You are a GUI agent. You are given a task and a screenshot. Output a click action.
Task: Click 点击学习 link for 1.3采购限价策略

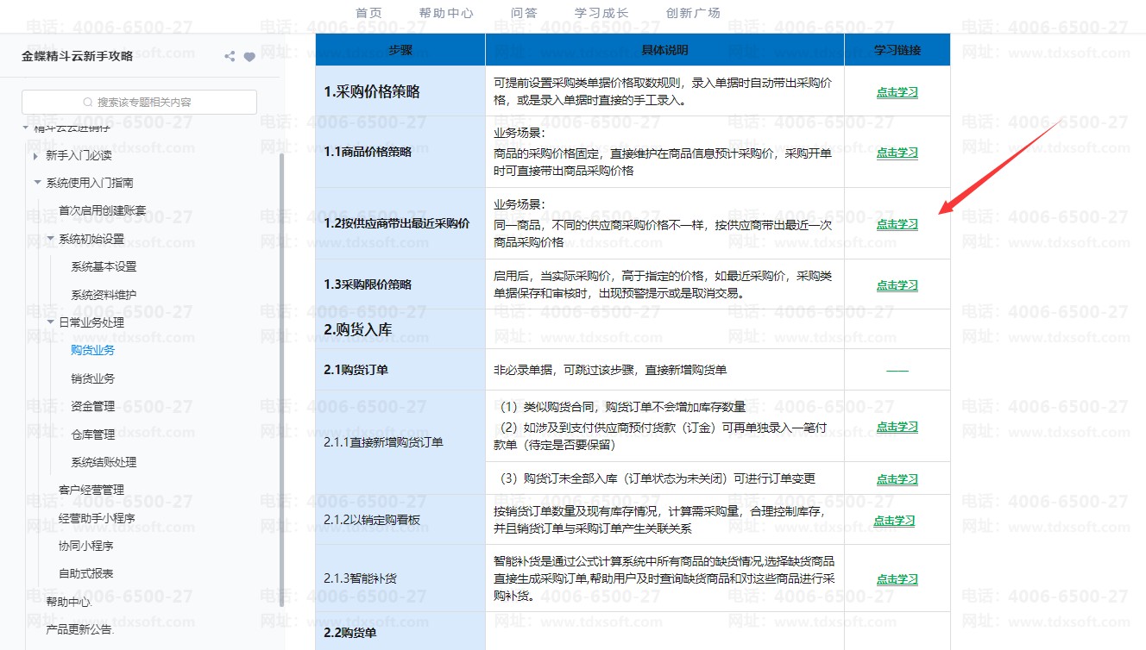point(897,285)
